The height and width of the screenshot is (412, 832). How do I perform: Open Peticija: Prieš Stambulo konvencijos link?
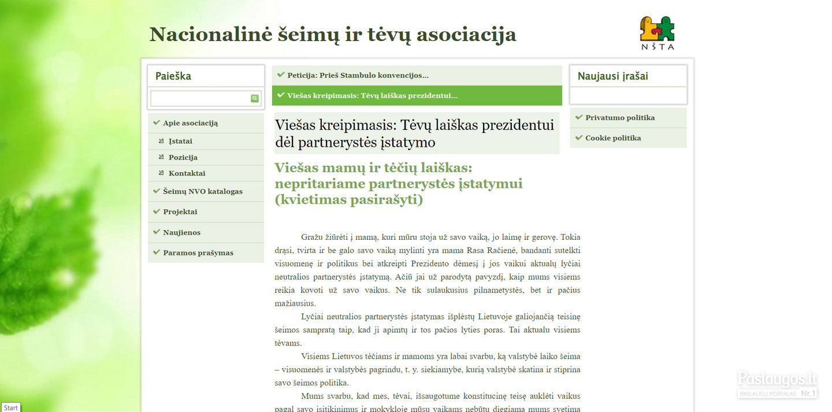coord(417,75)
